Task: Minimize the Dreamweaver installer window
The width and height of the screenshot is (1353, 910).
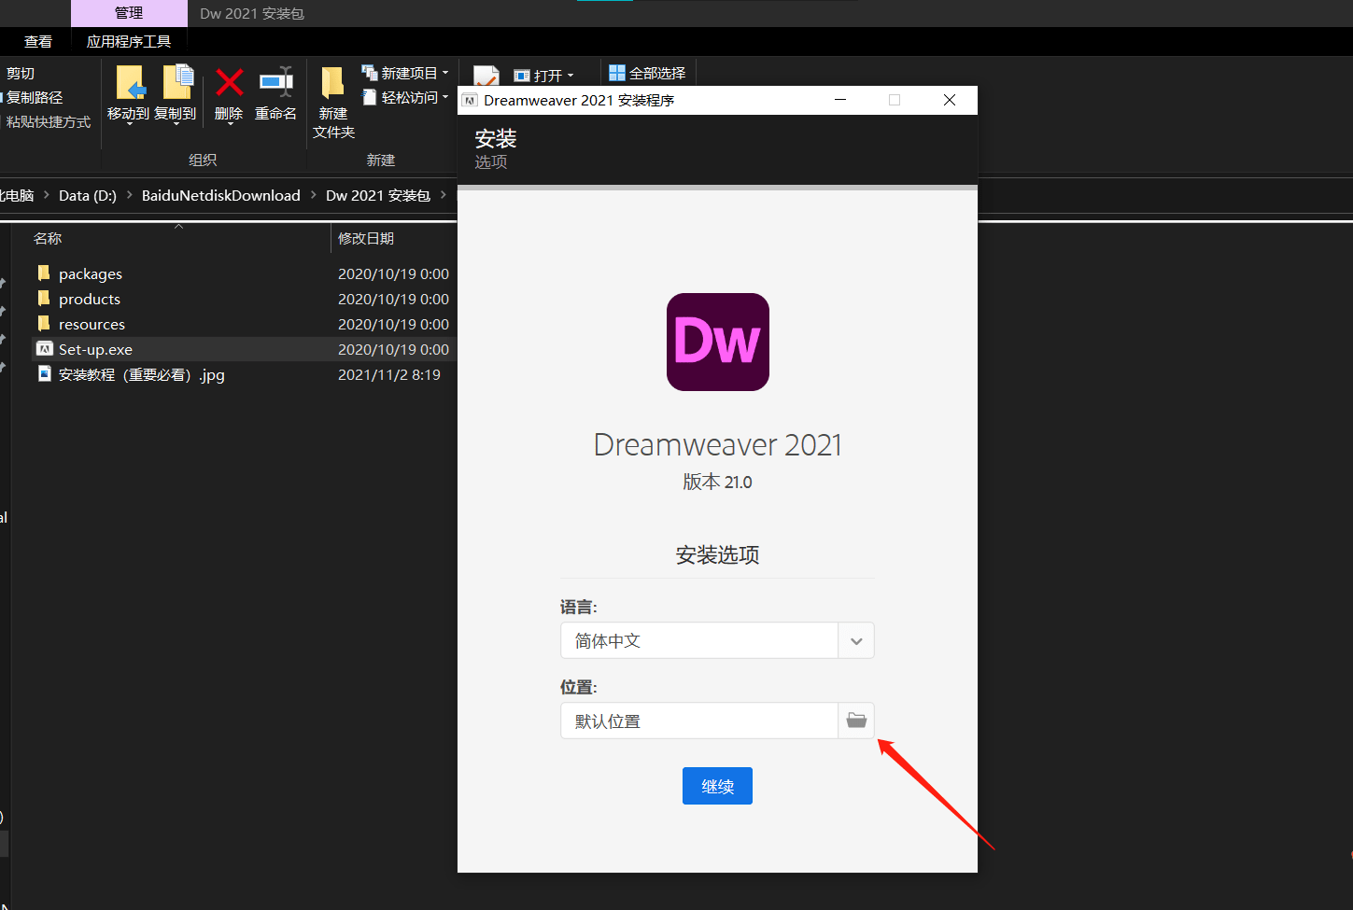Action: pyautogui.click(x=840, y=100)
